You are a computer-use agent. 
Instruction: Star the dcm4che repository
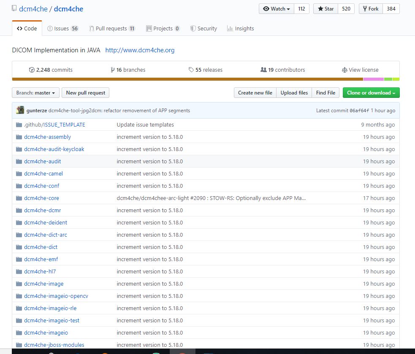[x=325, y=9]
